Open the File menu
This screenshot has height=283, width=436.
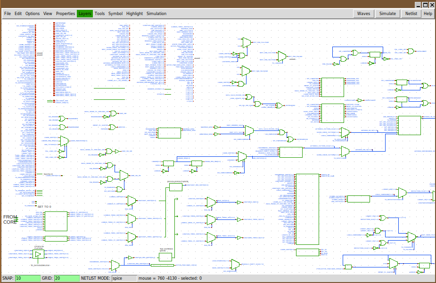click(8, 14)
